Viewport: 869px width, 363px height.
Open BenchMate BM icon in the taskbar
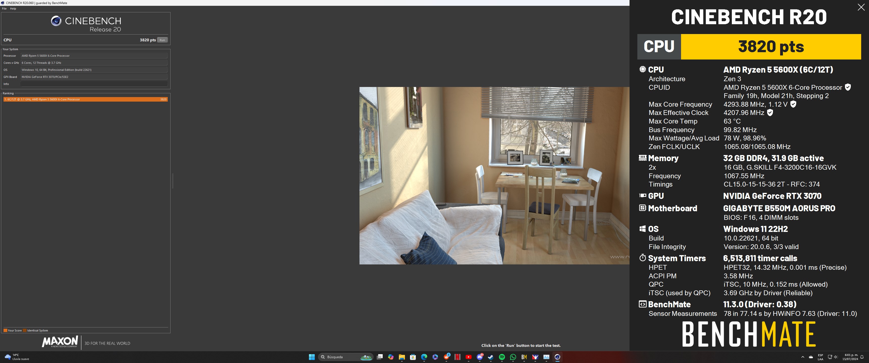(524, 357)
